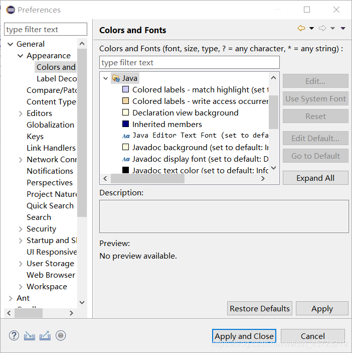Click the record/oomph circular icon
The image size is (352, 353).
tap(61, 335)
